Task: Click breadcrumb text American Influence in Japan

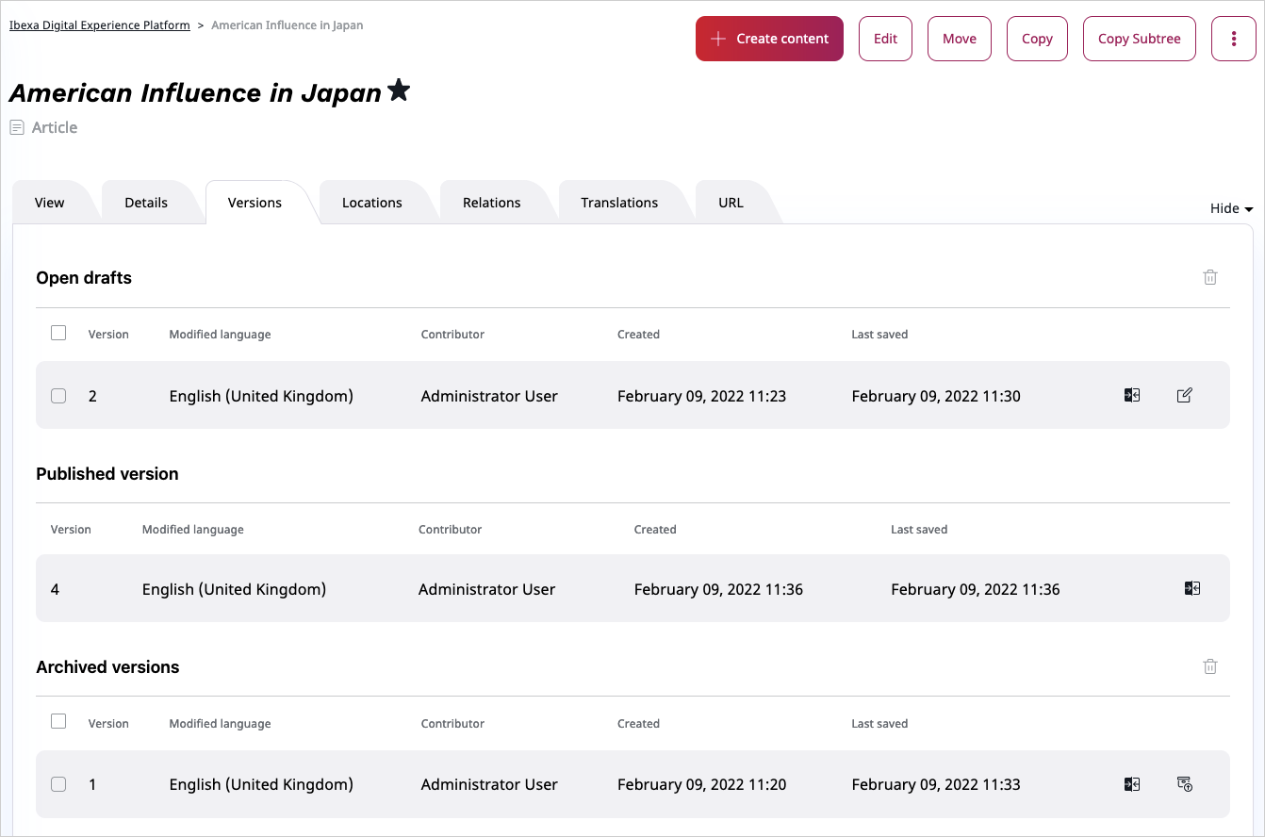Action: click(287, 25)
